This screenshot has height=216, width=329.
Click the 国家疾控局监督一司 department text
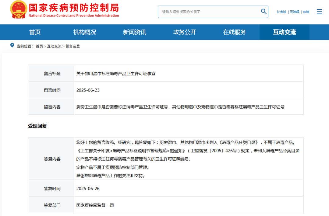tap(95, 205)
